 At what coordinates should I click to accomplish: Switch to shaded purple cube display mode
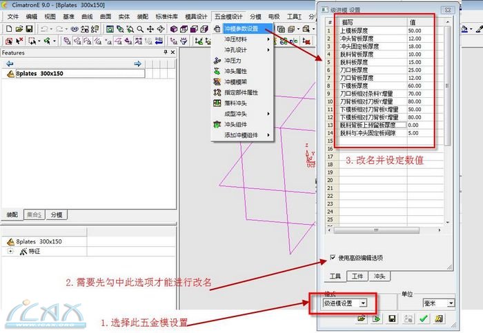click(x=174, y=29)
